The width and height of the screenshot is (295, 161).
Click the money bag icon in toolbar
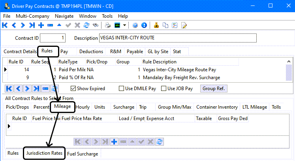156,25
